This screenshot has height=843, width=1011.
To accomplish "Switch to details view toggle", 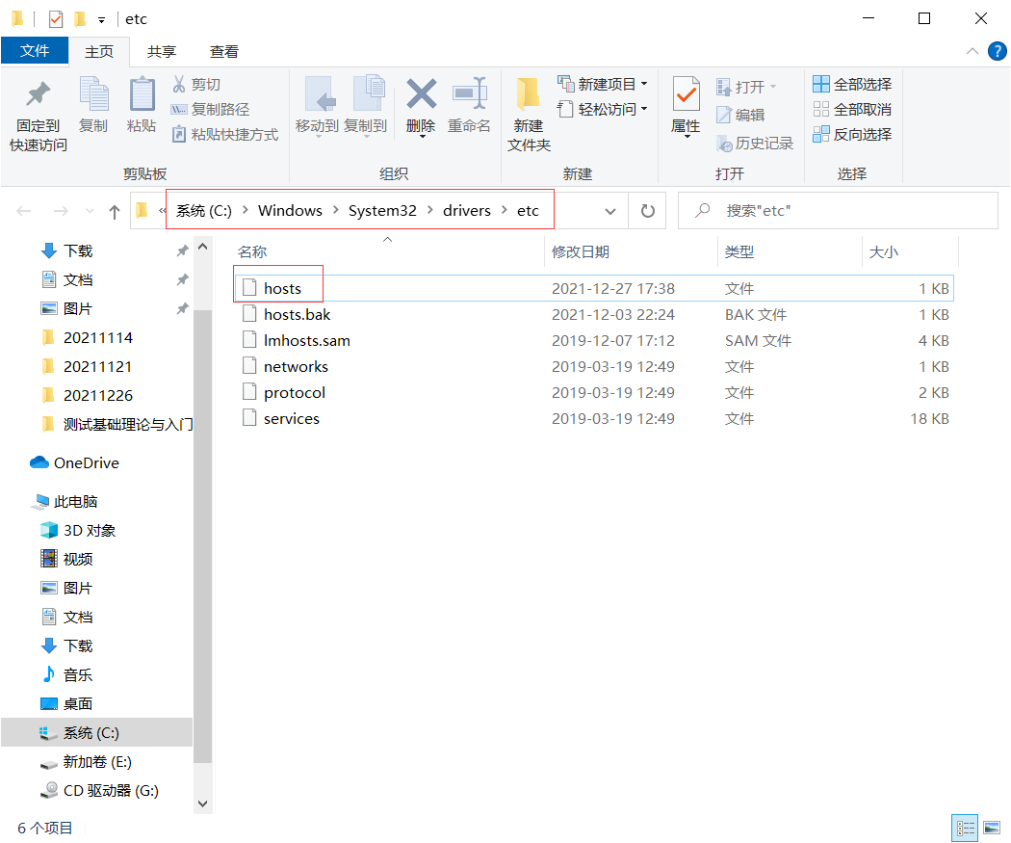I will click(965, 828).
